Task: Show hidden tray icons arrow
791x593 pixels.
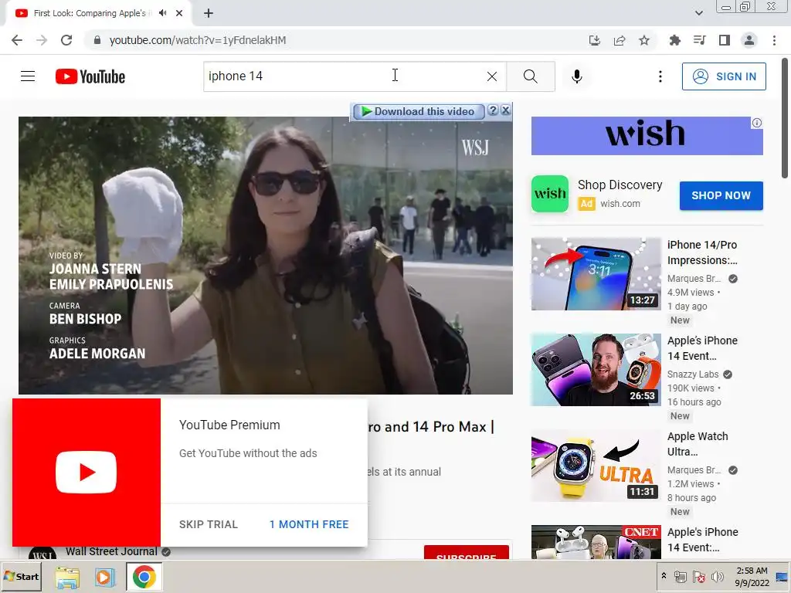Action: pos(664,576)
